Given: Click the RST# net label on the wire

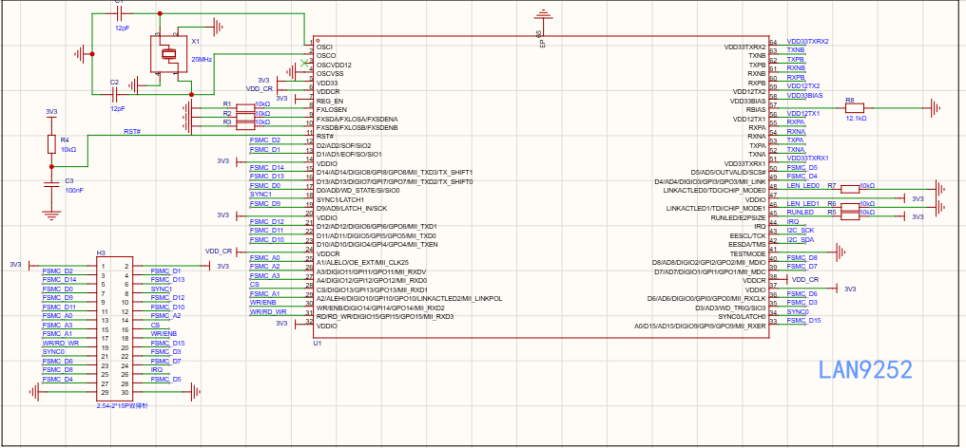Looking at the screenshot, I should tap(132, 132).
